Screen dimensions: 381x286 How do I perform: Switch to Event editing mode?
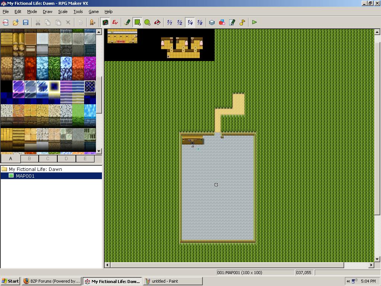point(115,22)
